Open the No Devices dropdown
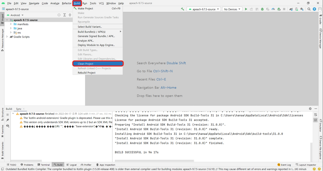 click(x=232, y=9)
